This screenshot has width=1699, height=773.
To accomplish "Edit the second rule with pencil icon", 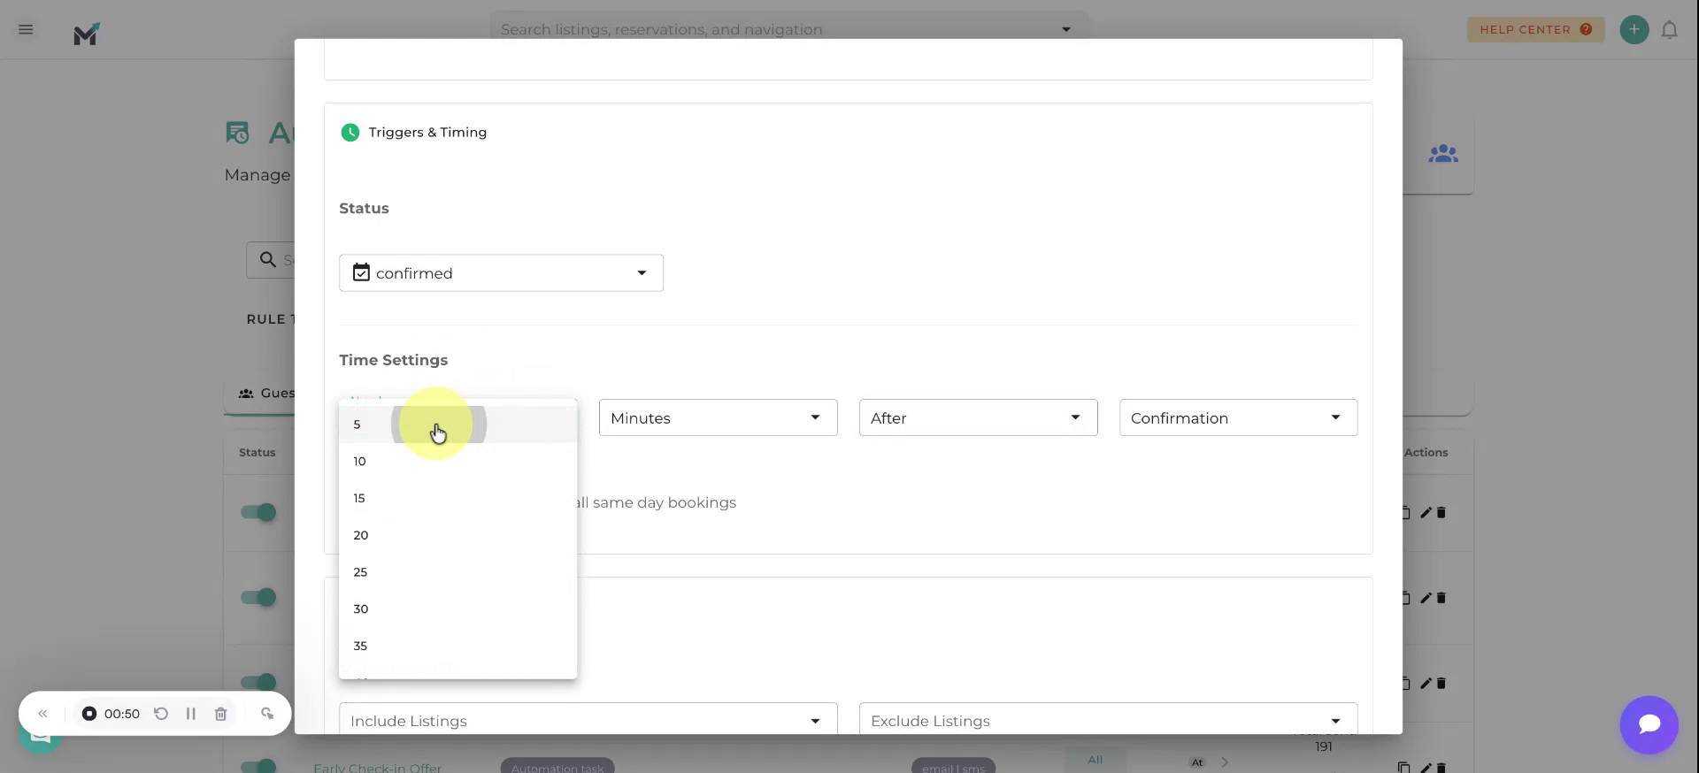I will 1426,598.
